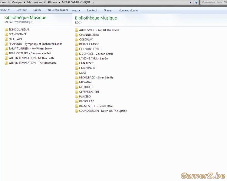Open the BLIND GUARDIAN folder icon
The image size is (227, 181).
(x=6, y=30)
